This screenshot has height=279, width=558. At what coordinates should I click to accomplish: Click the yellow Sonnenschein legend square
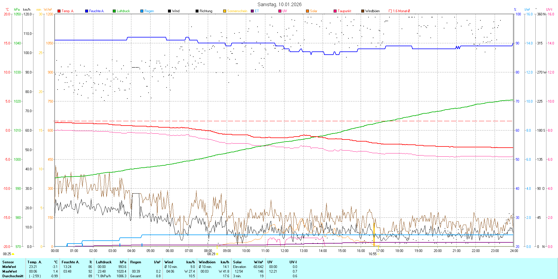(225, 11)
